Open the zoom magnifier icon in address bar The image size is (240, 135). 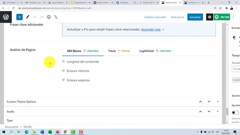tap(215, 8)
